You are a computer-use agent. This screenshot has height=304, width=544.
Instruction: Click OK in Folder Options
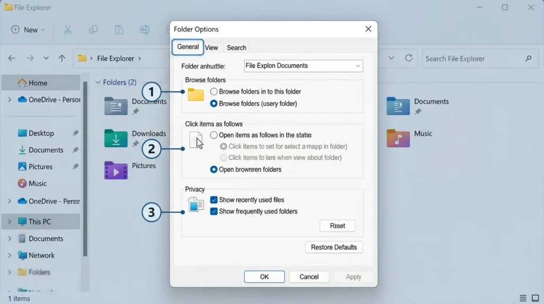(x=265, y=277)
